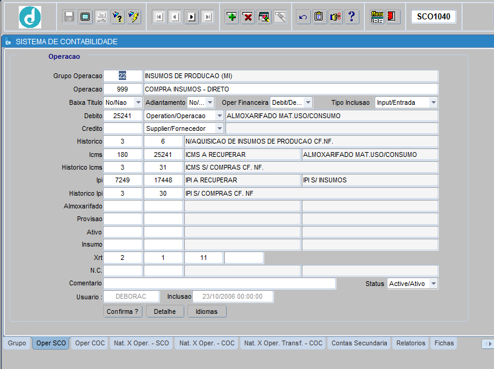Switch to the Grupo tab
Viewport: 494px width, 369px height.
pyautogui.click(x=17, y=343)
